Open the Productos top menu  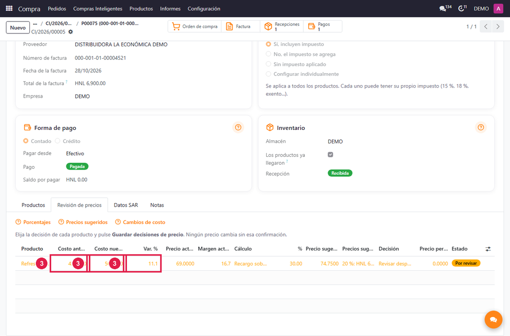(141, 8)
